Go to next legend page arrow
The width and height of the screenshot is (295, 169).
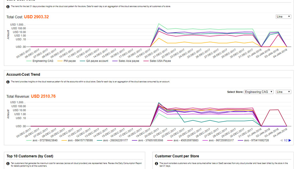pyautogui.click(x=290, y=140)
